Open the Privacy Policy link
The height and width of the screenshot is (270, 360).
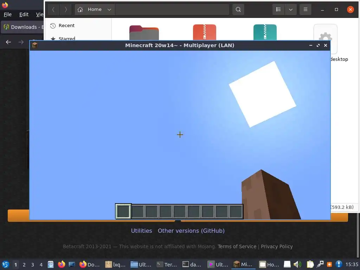(x=277, y=246)
